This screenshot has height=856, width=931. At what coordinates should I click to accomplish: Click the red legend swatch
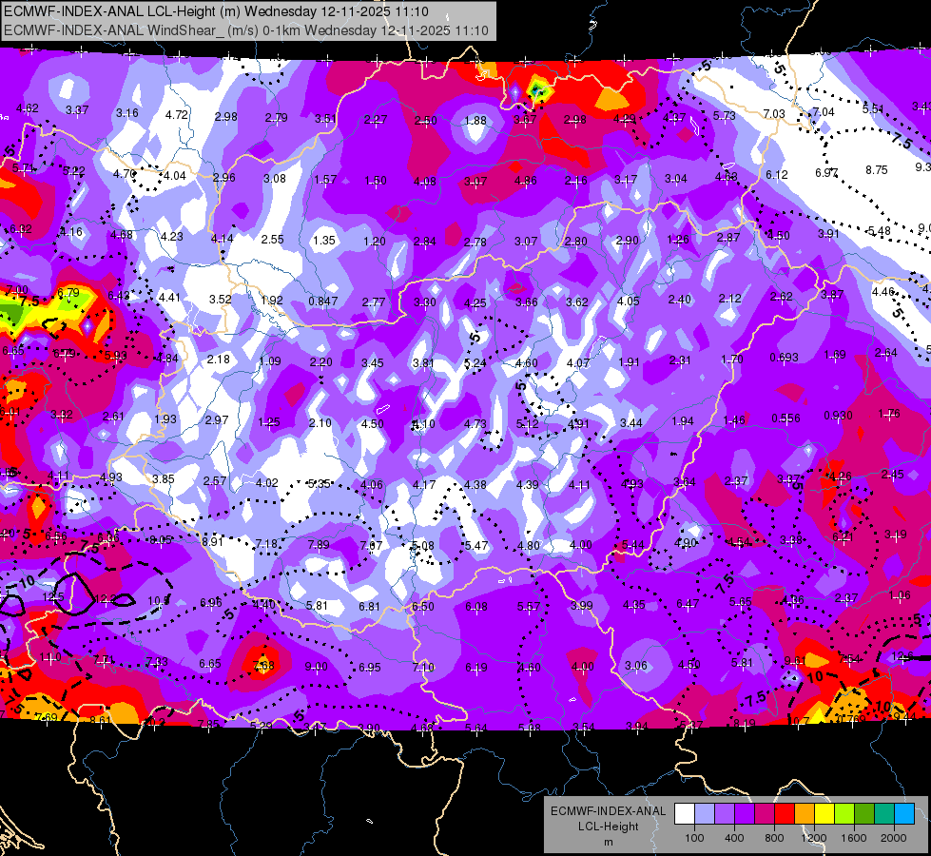785,814
